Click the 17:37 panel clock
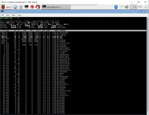 [x=140, y=7]
